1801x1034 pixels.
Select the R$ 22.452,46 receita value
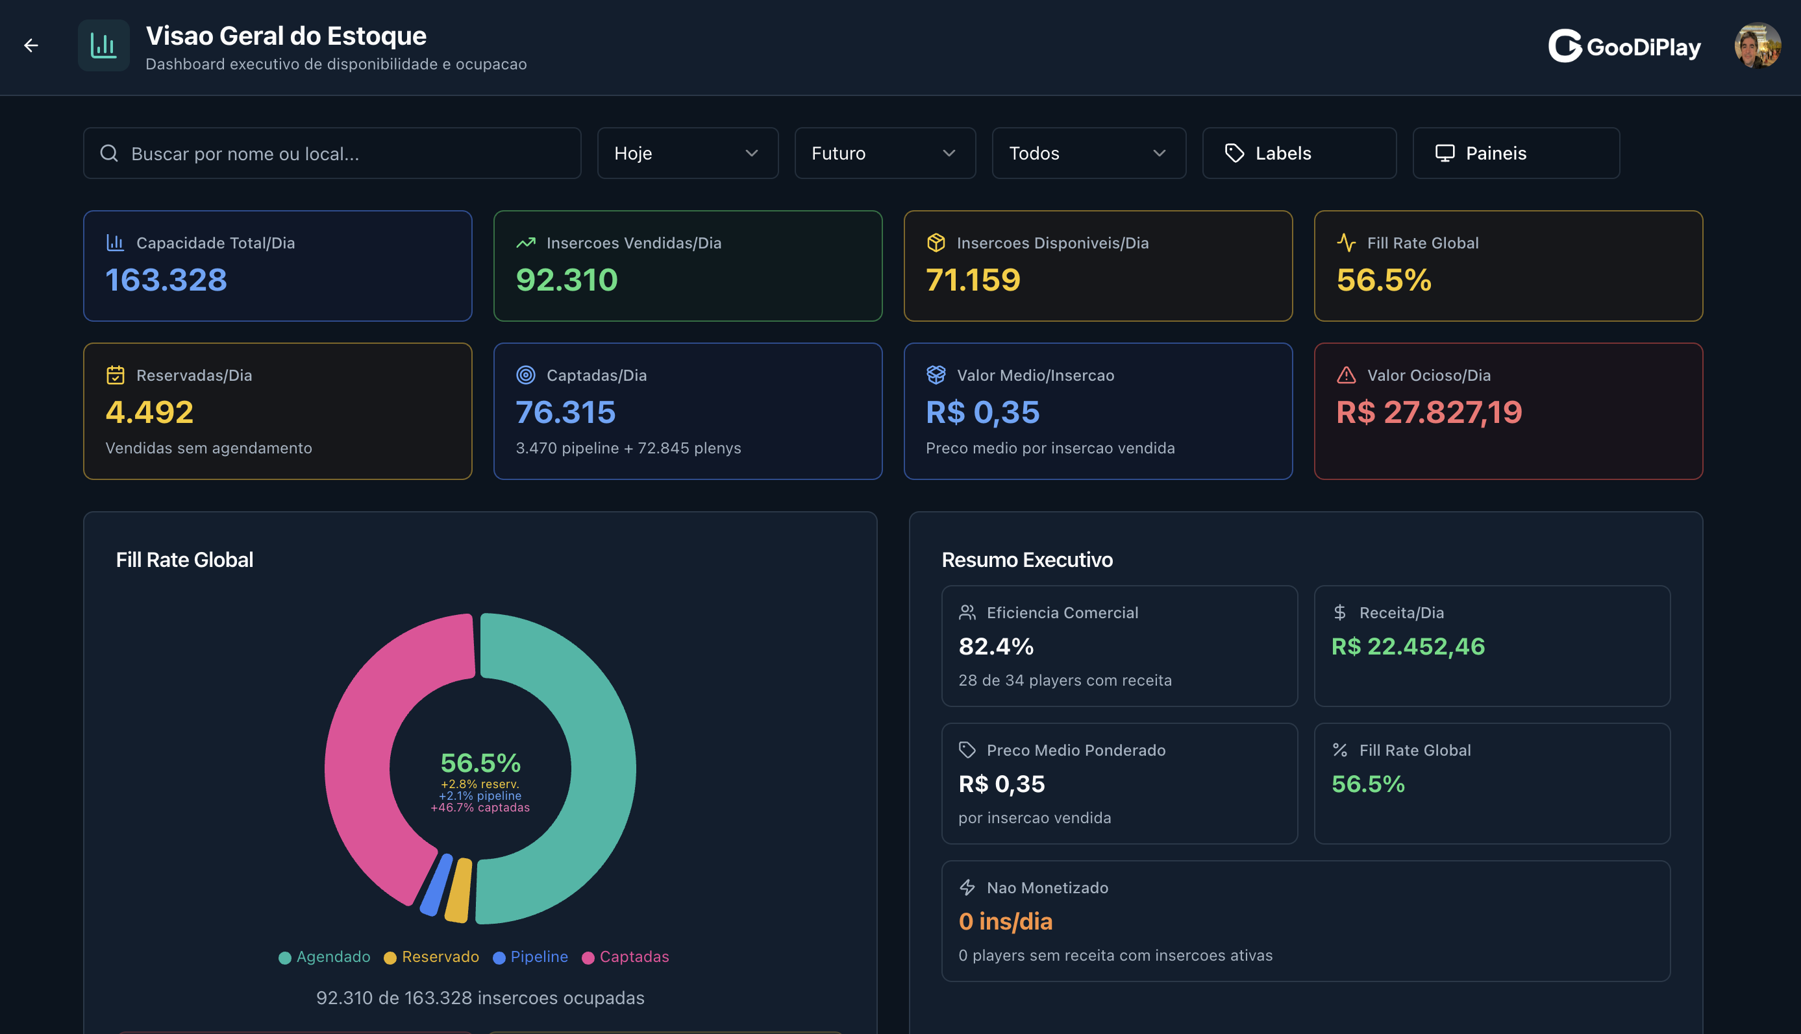[1408, 647]
